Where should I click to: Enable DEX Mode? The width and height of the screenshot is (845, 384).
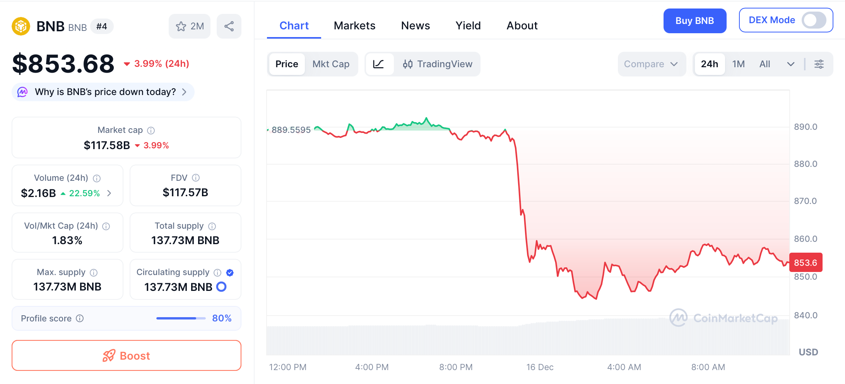(814, 20)
